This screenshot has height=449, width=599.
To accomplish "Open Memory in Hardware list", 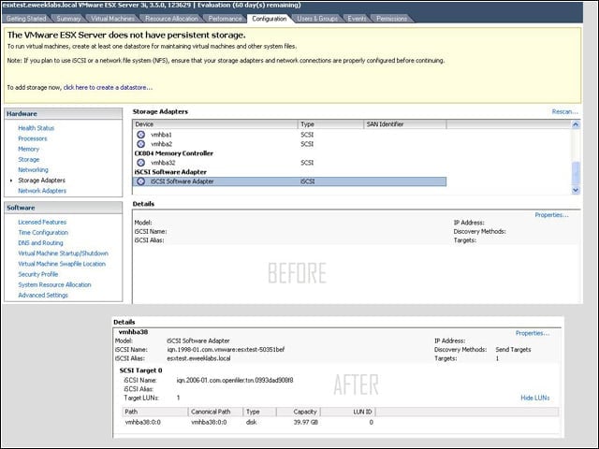I will (x=29, y=149).
